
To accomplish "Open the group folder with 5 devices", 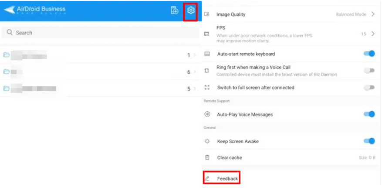I will pyautogui.click(x=100, y=89).
